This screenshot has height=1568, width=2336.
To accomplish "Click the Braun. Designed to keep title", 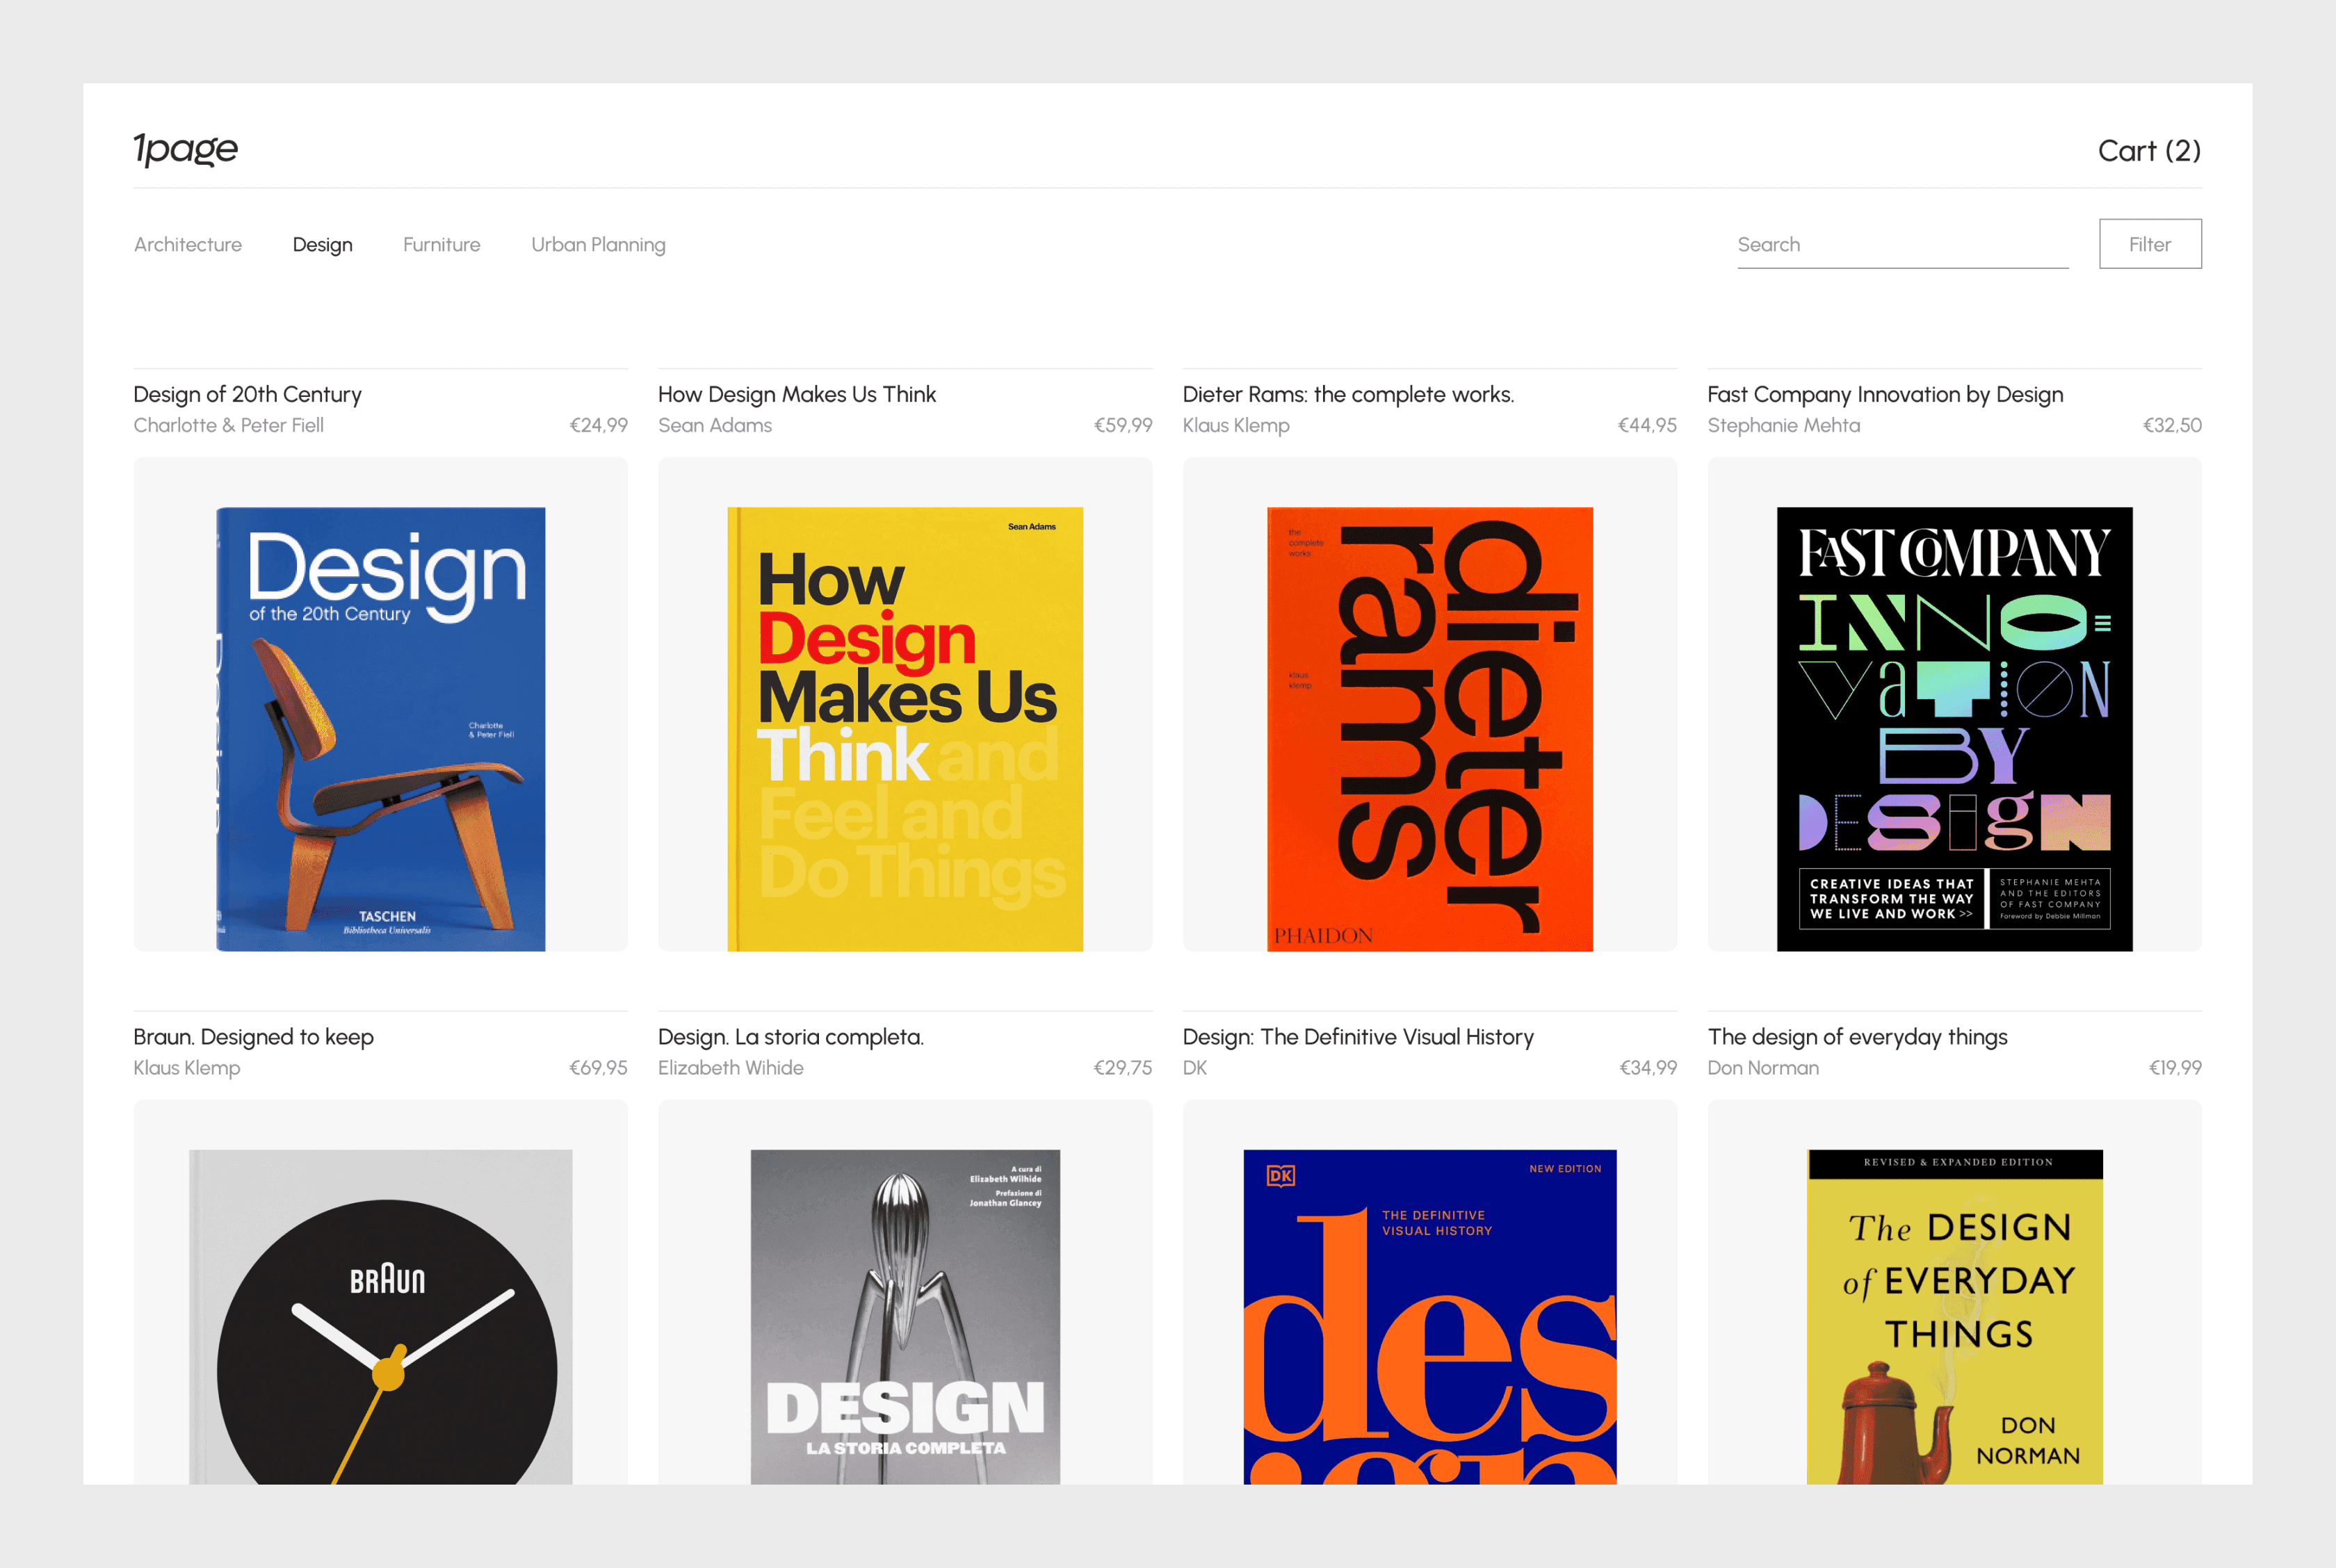I will (x=254, y=1037).
